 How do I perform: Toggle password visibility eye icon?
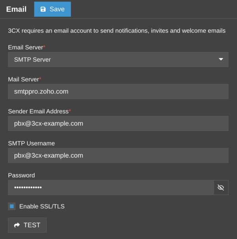(x=221, y=187)
